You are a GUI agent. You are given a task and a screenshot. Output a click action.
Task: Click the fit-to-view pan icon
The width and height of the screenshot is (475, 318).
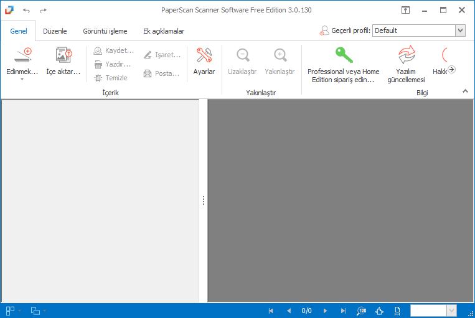[379, 311]
